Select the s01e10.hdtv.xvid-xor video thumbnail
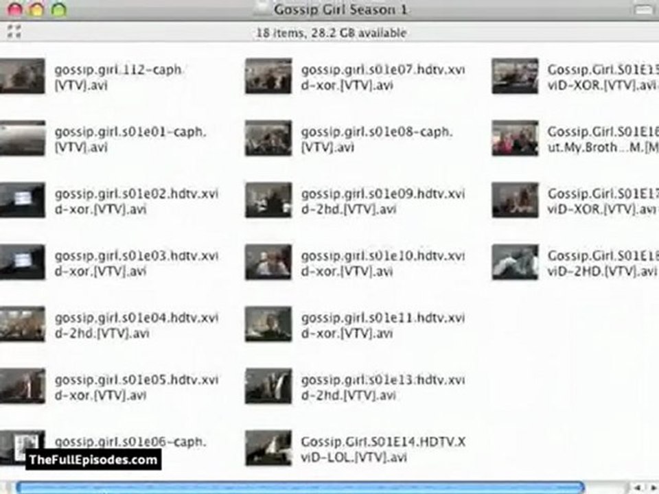This screenshot has width=659, height=494. (268, 262)
